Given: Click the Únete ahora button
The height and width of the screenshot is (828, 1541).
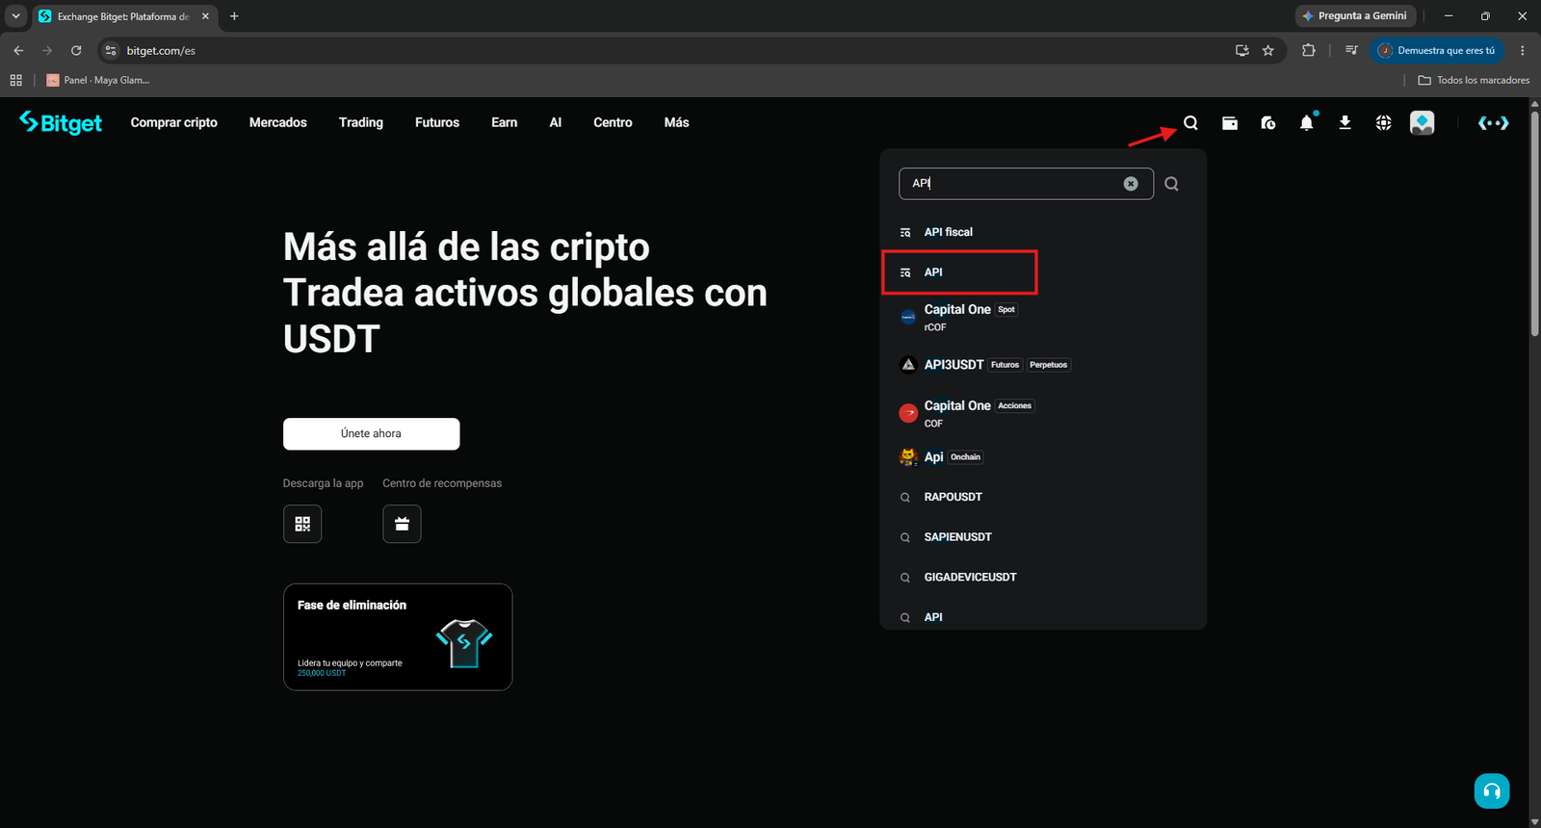Looking at the screenshot, I should pos(371,433).
